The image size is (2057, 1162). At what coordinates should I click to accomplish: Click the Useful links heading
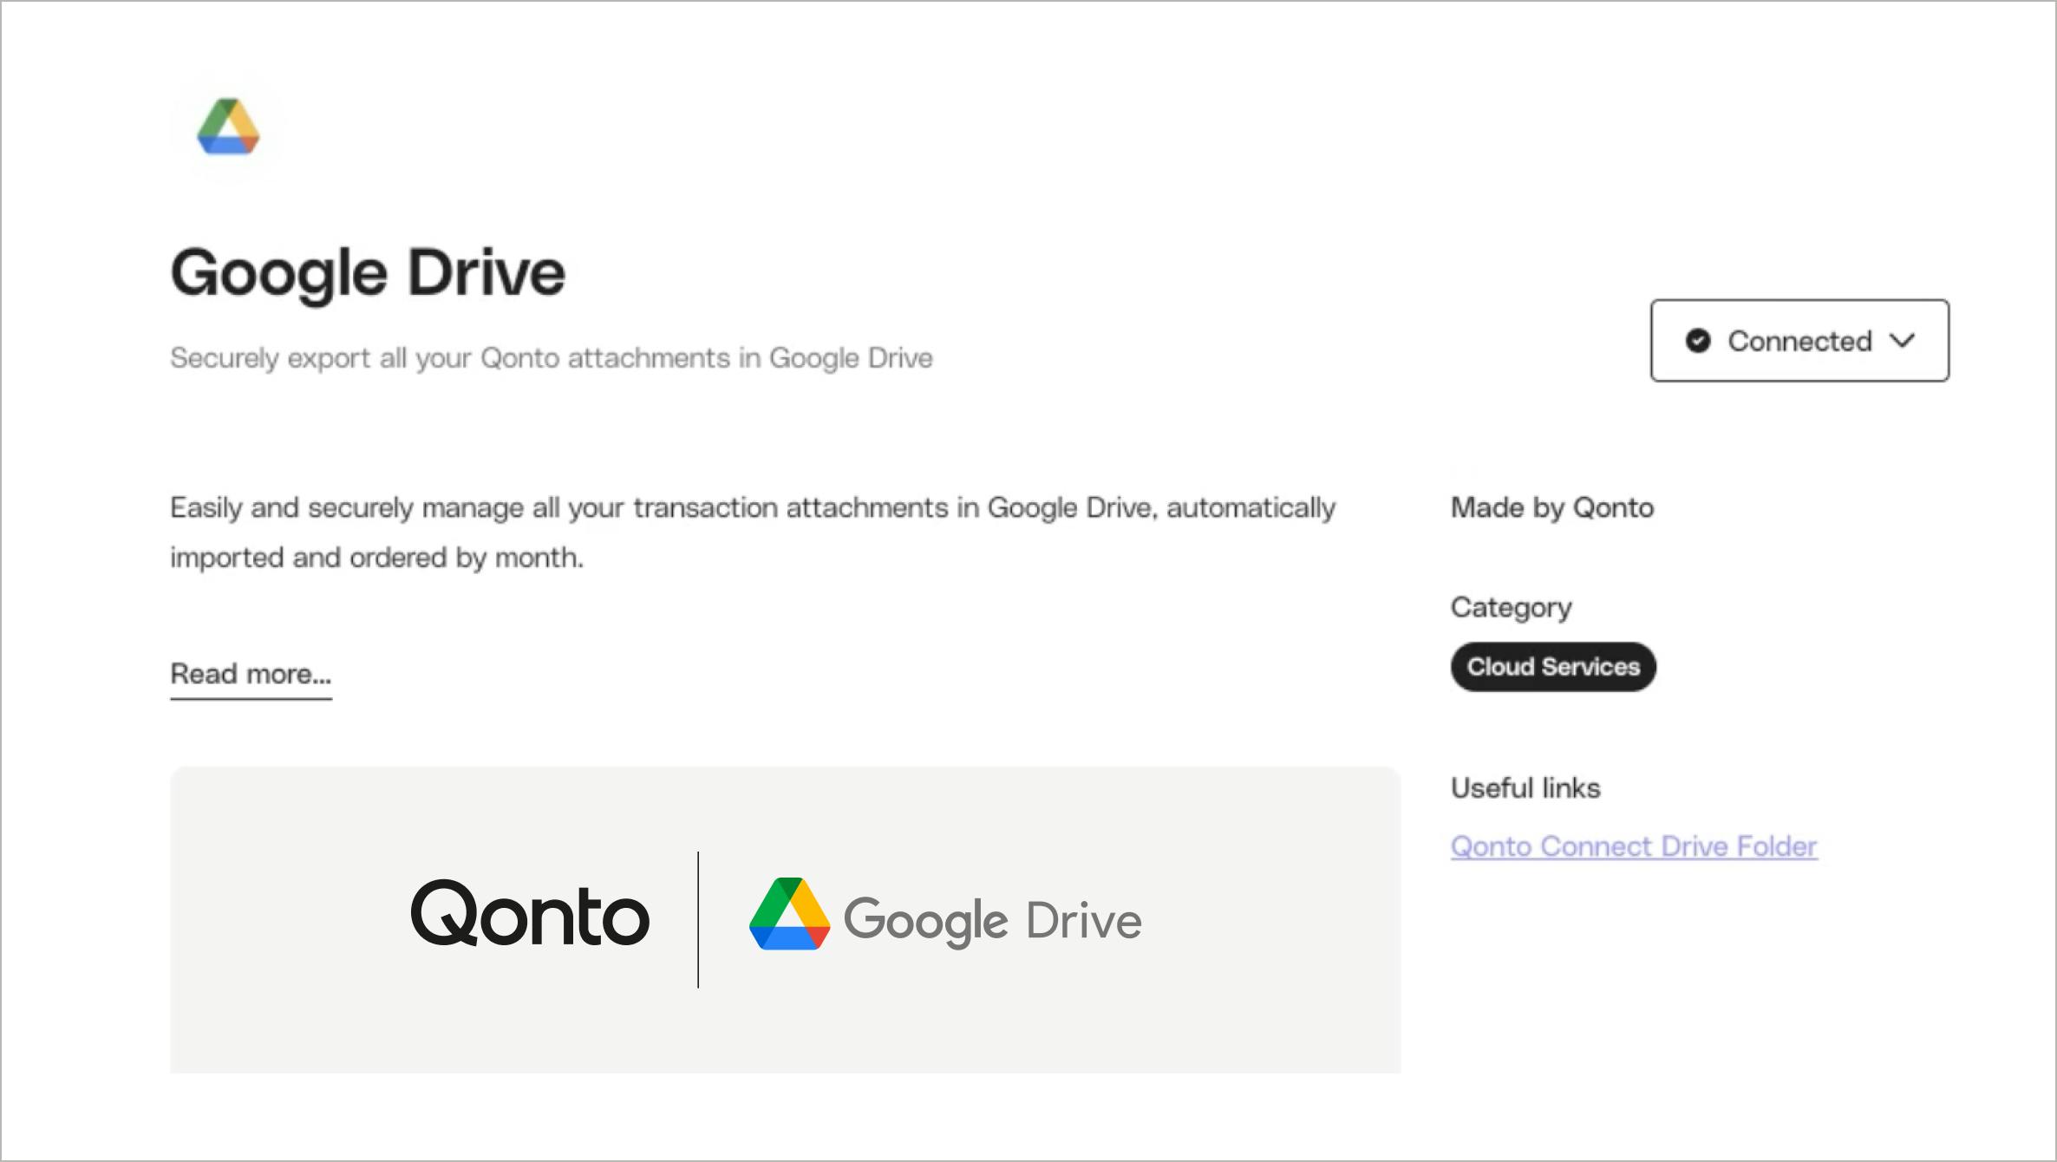[x=1525, y=787]
